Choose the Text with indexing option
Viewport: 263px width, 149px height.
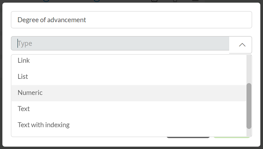click(x=129, y=125)
